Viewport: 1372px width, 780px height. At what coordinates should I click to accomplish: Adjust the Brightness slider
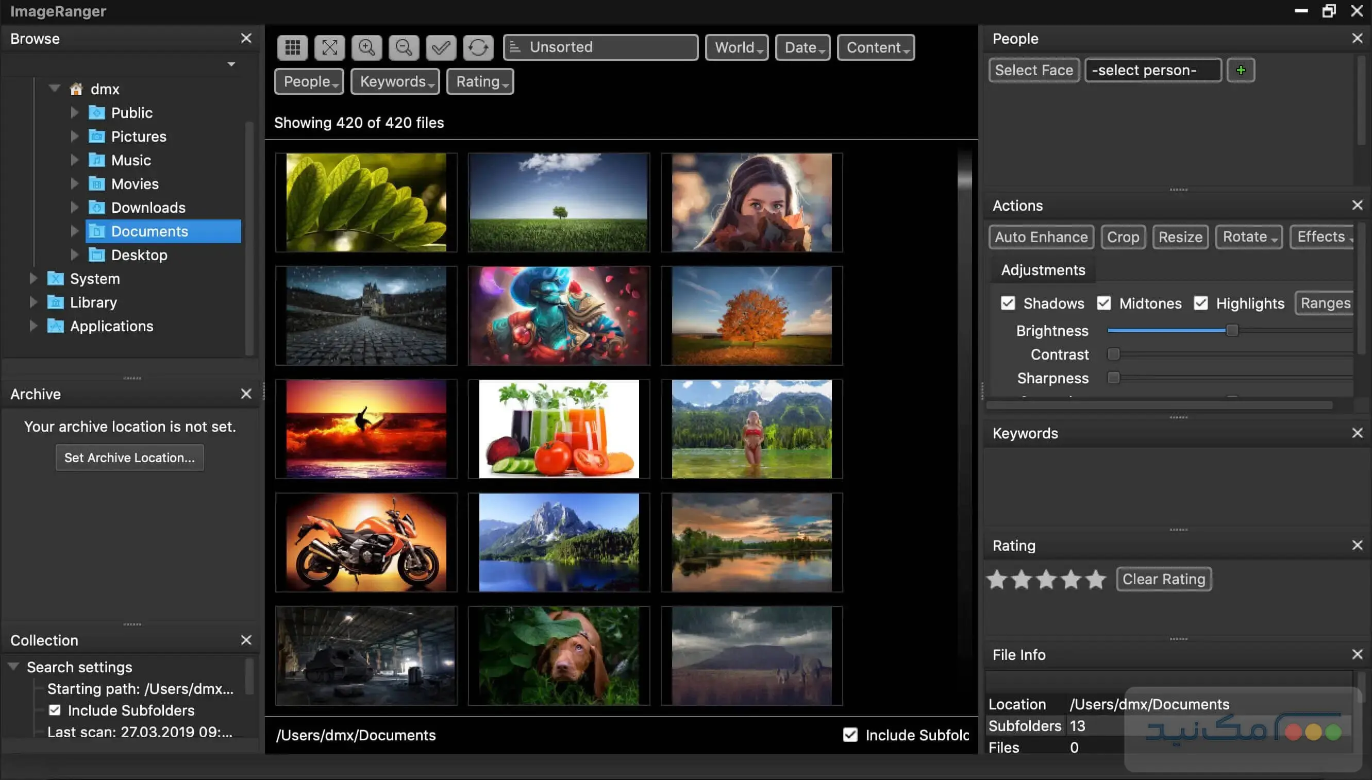pos(1232,331)
